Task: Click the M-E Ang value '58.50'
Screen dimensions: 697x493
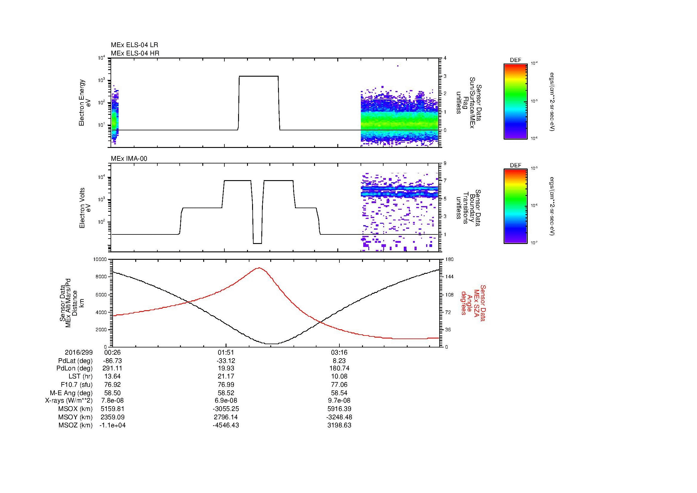Action: point(112,393)
